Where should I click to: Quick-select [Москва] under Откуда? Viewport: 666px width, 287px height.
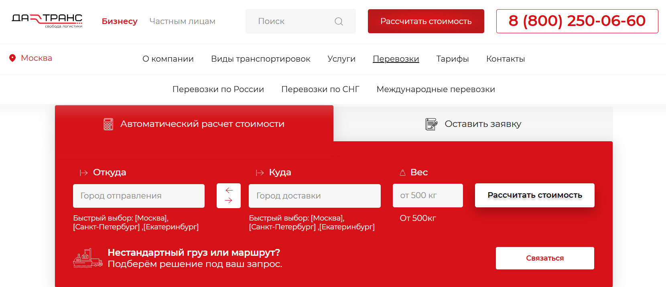[152, 218]
